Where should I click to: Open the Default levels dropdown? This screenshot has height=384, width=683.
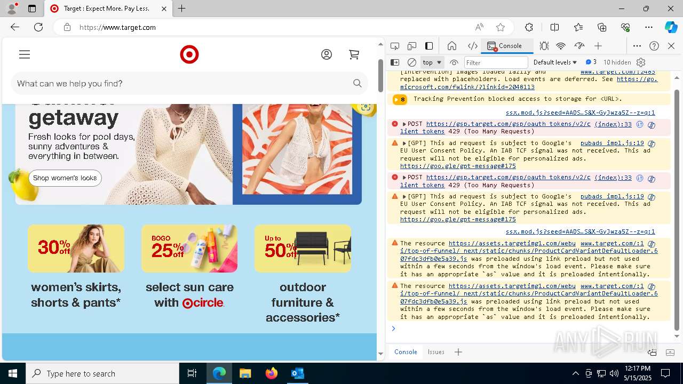(555, 62)
